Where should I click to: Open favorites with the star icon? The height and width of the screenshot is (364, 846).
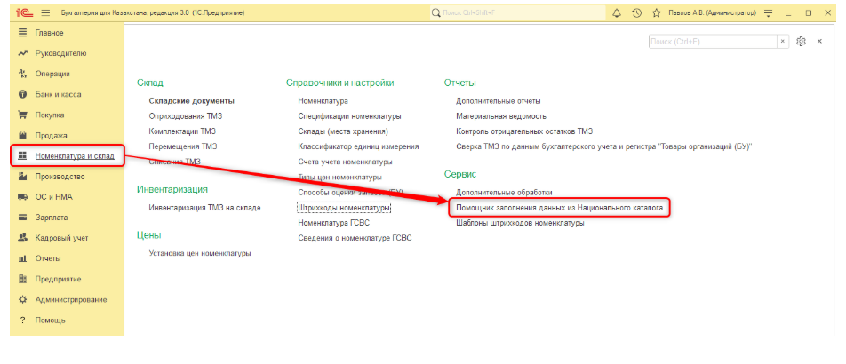click(x=656, y=13)
